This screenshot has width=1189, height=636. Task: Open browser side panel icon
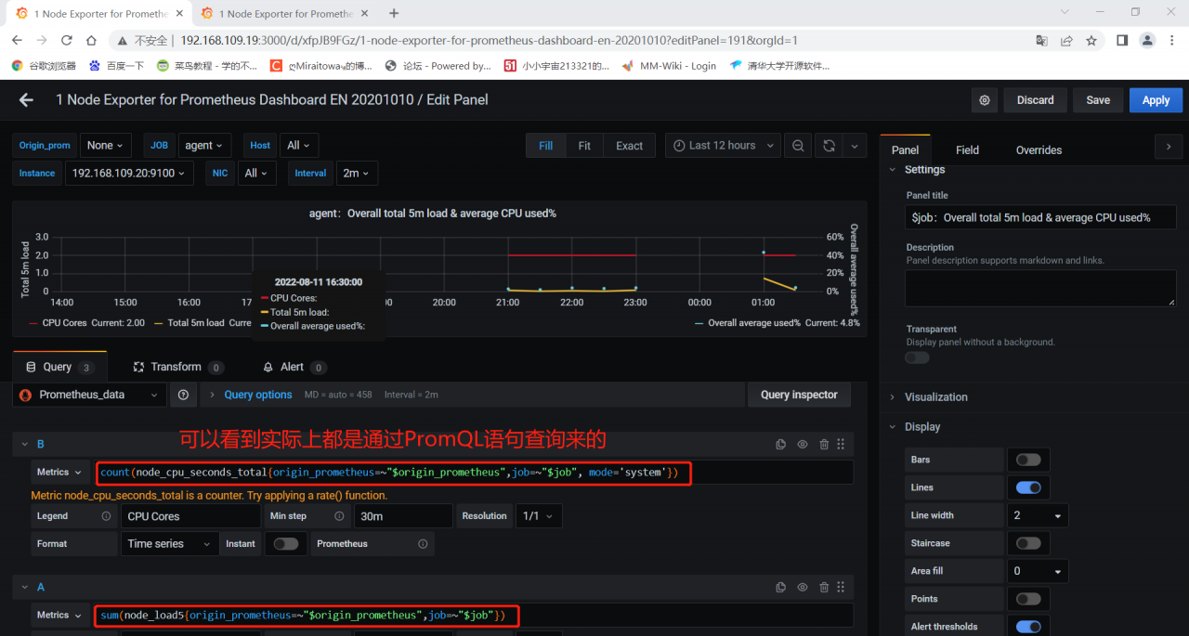tap(1122, 41)
